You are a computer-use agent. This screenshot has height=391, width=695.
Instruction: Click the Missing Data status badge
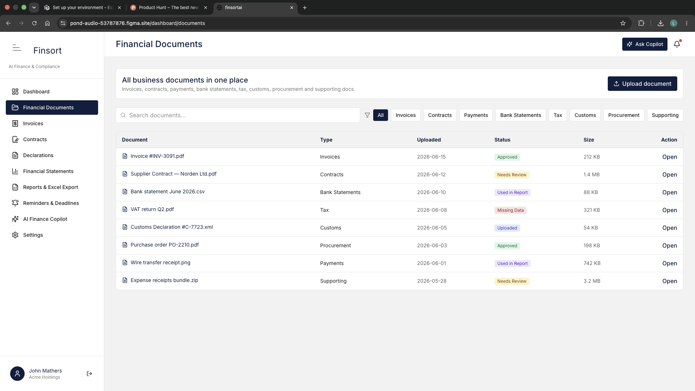(510, 210)
